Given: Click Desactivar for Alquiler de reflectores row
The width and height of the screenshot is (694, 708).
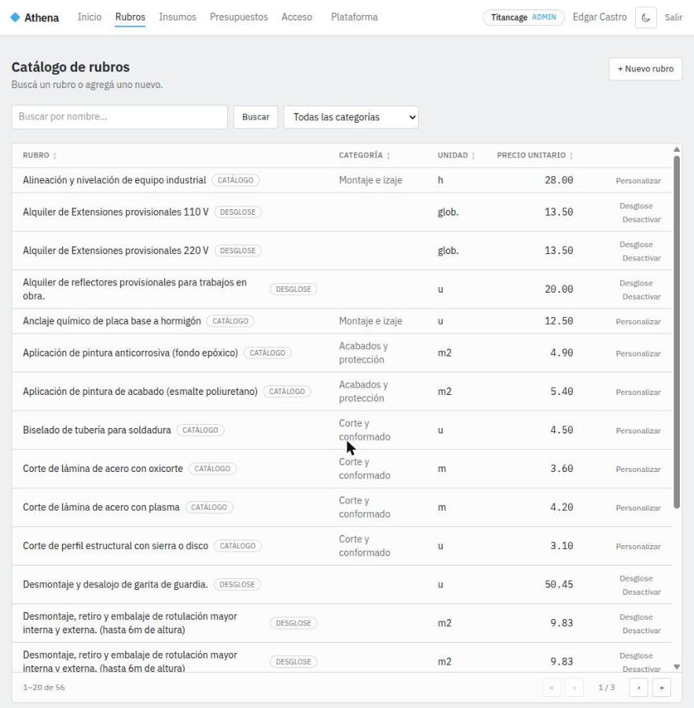Looking at the screenshot, I should pyautogui.click(x=641, y=297).
